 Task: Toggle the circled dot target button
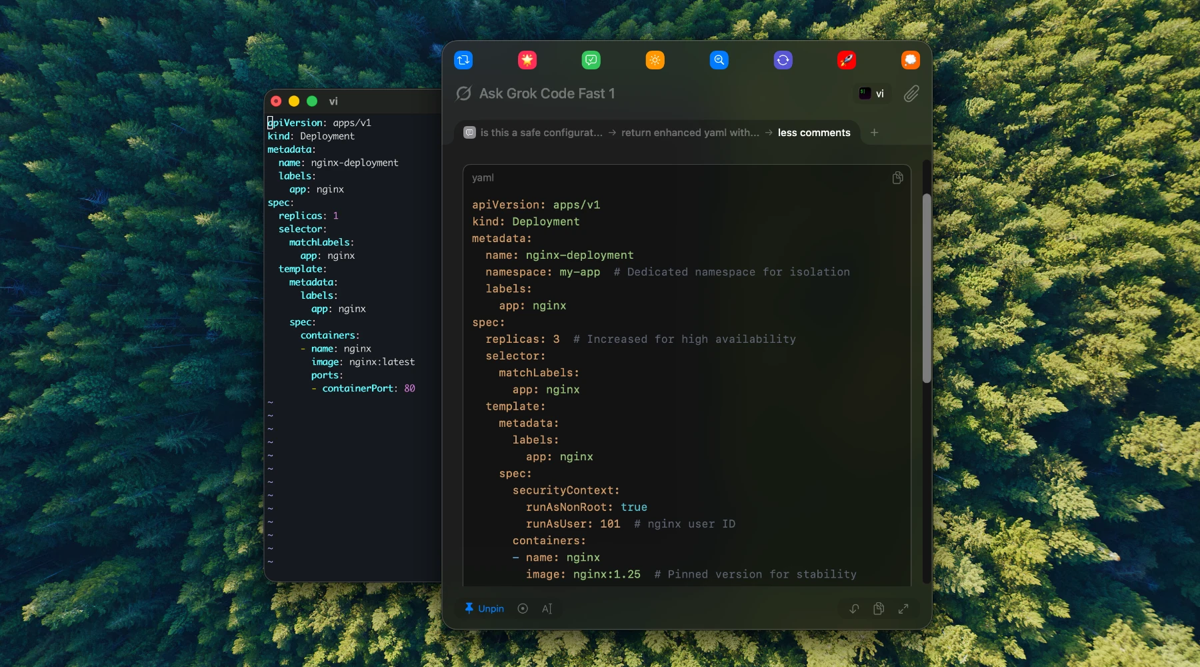point(523,608)
